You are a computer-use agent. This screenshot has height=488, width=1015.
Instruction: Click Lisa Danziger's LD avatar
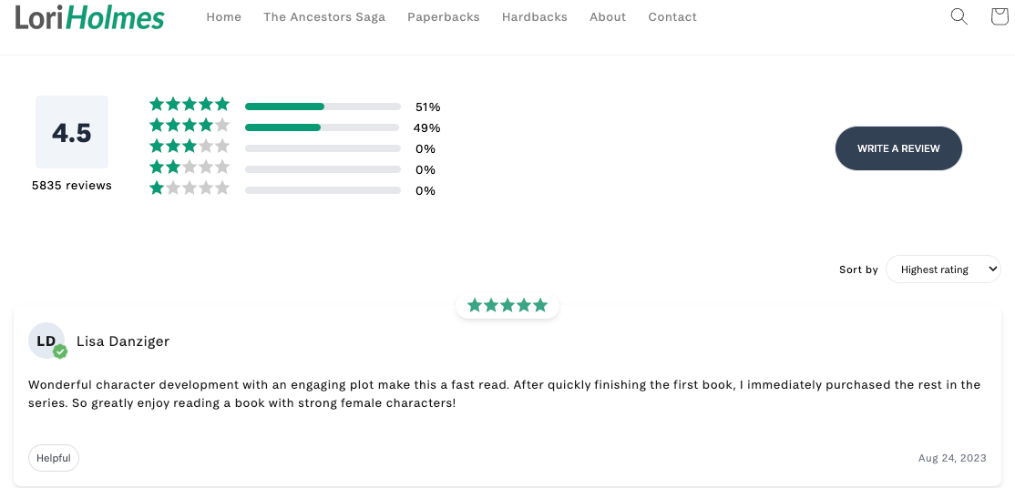[x=46, y=341]
